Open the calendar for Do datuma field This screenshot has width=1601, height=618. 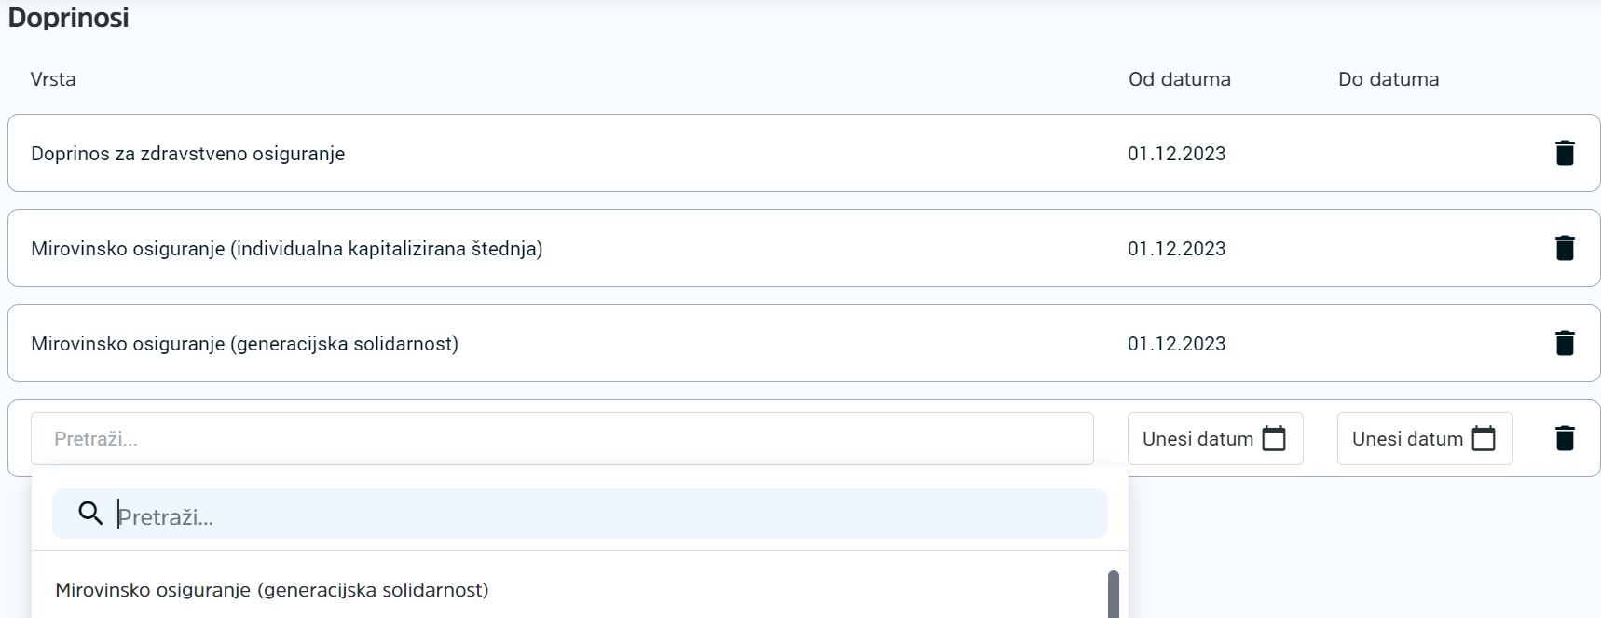[x=1483, y=438]
